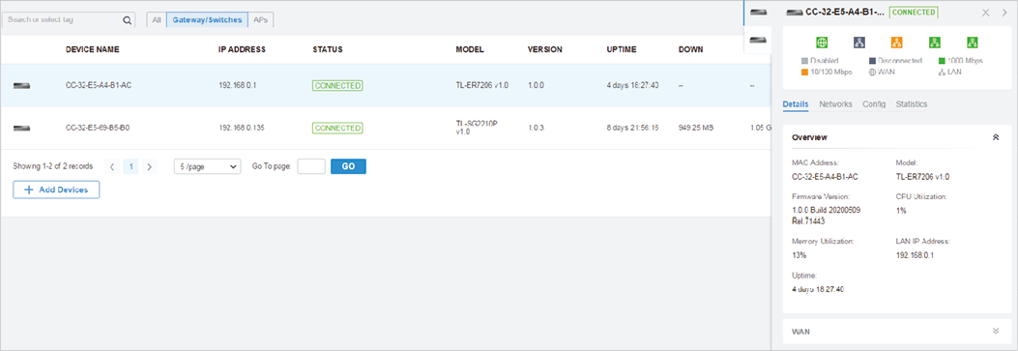1018x351 pixels.
Task: Click device name CC-32-E5-69-B5-B0 in table
Action: [x=98, y=129]
